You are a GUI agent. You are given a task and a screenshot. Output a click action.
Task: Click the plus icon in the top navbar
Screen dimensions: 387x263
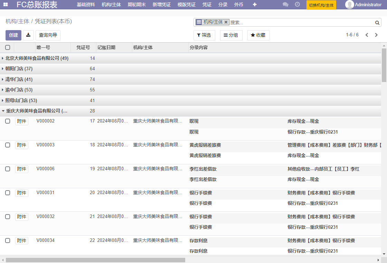255,4
